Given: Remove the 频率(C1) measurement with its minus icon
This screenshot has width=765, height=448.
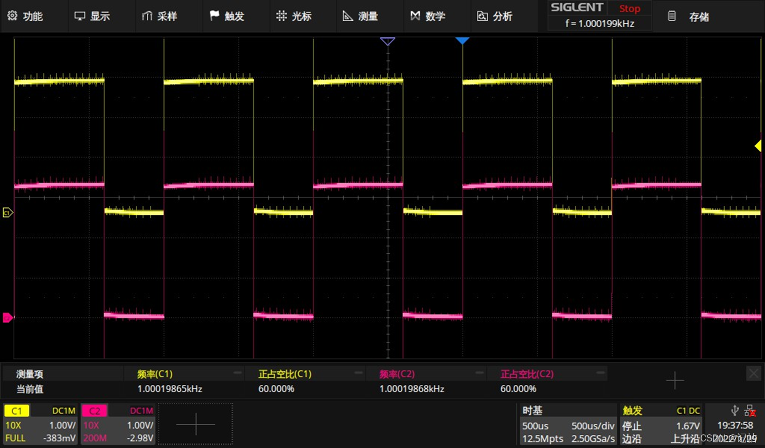Looking at the screenshot, I should 237,373.
